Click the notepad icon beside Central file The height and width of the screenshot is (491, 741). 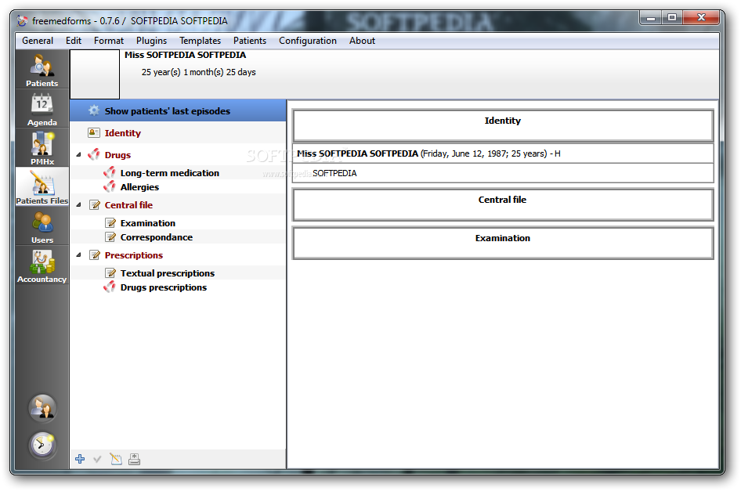(95, 204)
